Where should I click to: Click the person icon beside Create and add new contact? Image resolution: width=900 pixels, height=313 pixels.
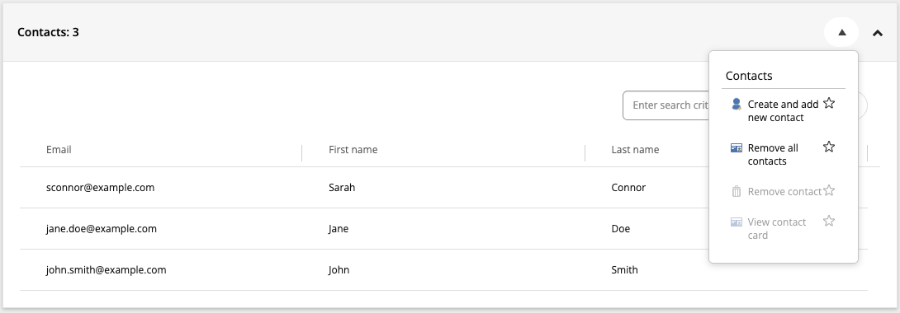click(737, 104)
